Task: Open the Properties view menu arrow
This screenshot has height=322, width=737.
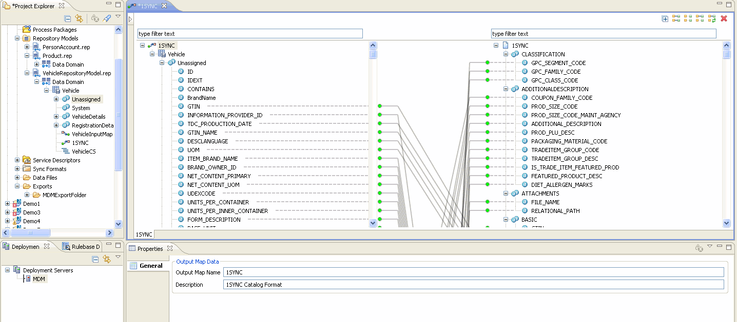Action: tap(710, 246)
